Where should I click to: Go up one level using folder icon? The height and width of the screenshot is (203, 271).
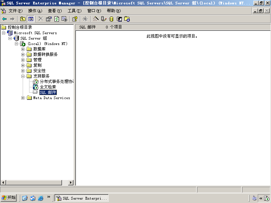pyautogui.click(x=23, y=19)
